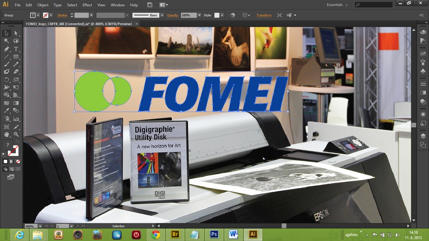This screenshot has height=241, width=429.
Task: Open the Basic brush definition dropdown
Action: pyautogui.click(x=162, y=15)
